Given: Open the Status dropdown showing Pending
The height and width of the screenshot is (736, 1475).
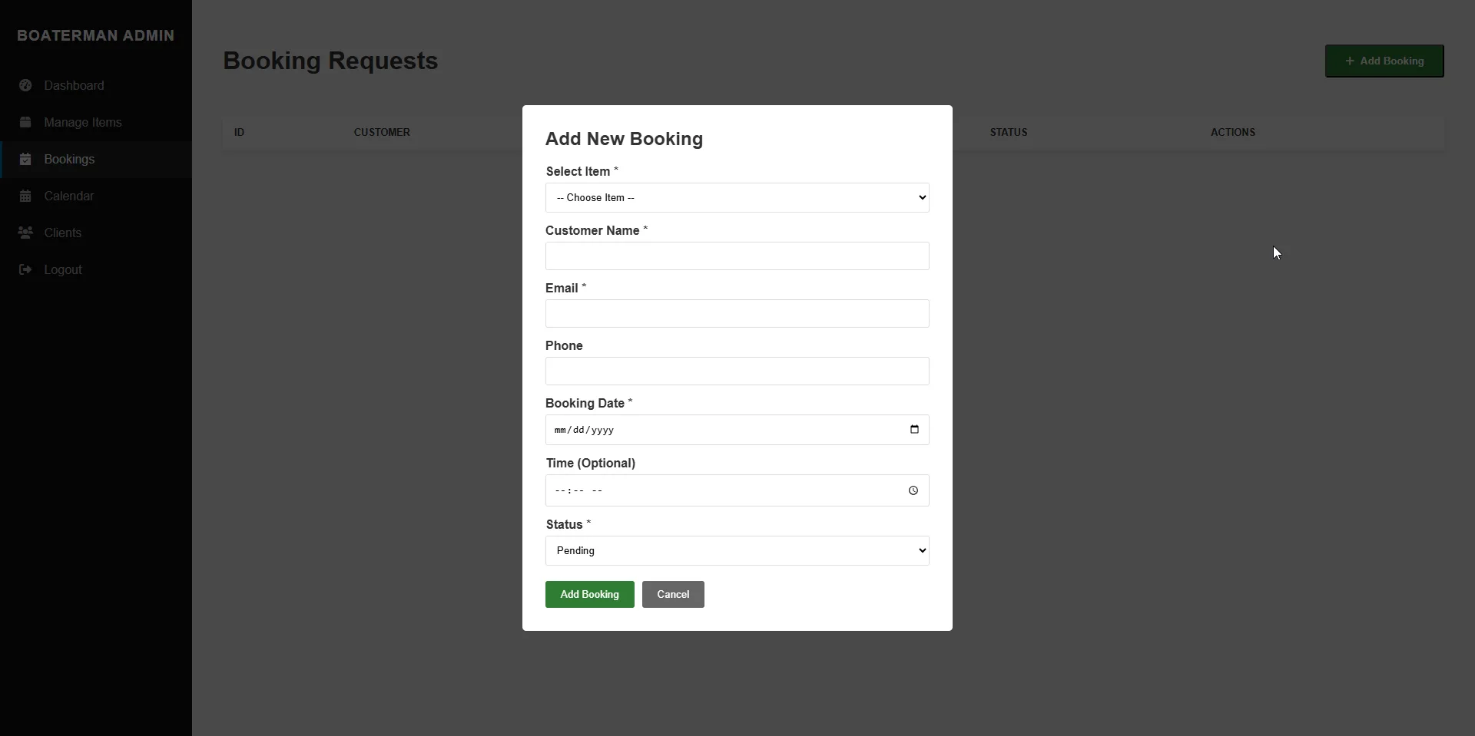Looking at the screenshot, I should 737,551.
